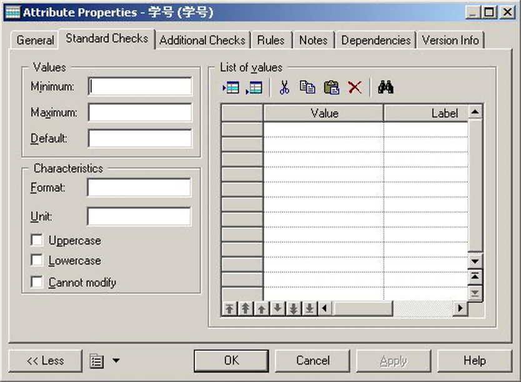The width and height of the screenshot is (521, 382).
Task: Click the properties menu icon beside Less
Action: (97, 361)
